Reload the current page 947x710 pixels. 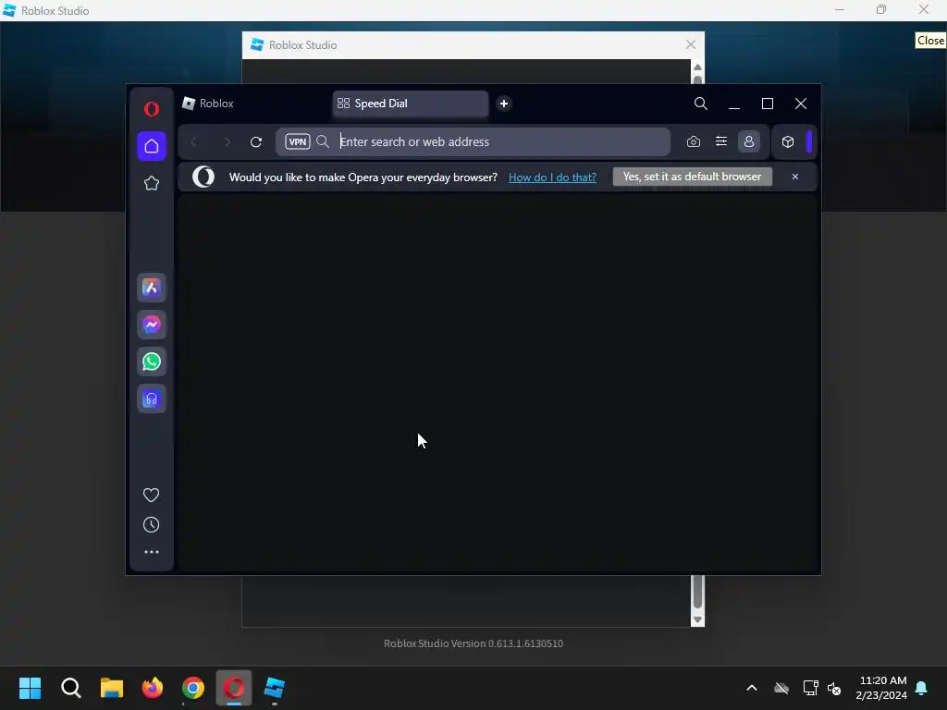coord(256,141)
